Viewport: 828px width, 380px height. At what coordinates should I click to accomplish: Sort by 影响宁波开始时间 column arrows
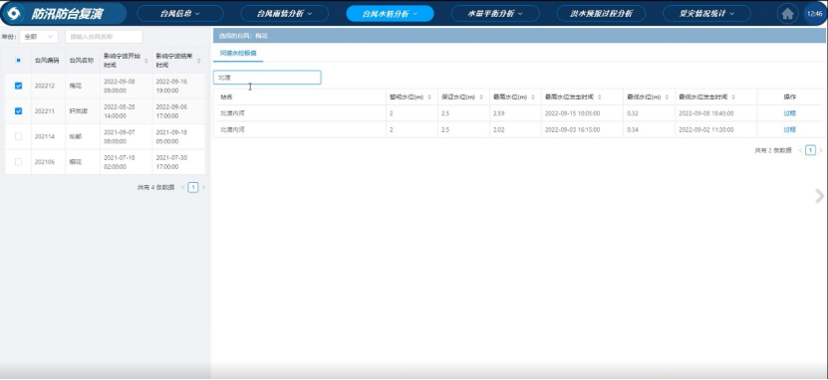pyautogui.click(x=146, y=61)
